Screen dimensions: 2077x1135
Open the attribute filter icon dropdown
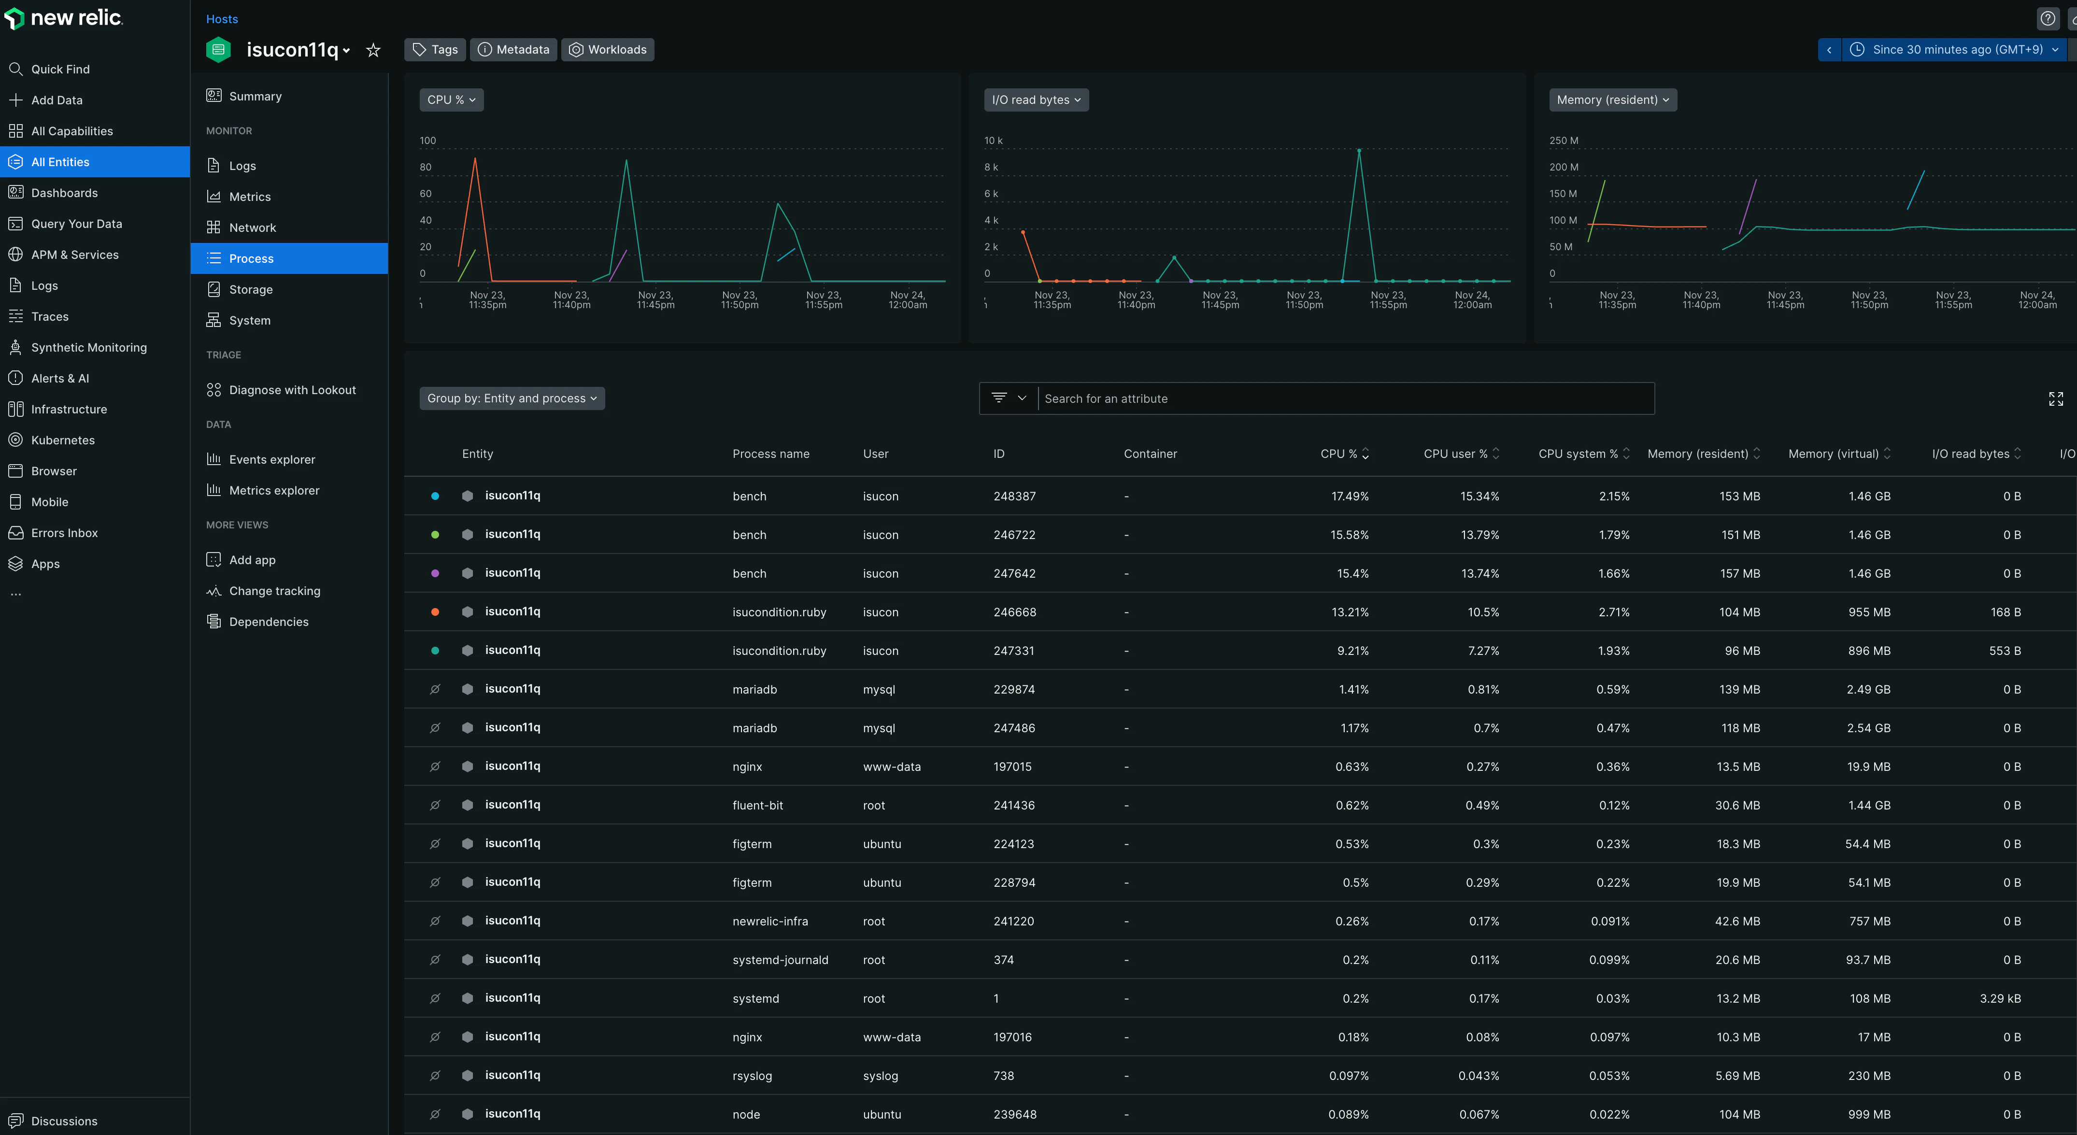point(1009,398)
